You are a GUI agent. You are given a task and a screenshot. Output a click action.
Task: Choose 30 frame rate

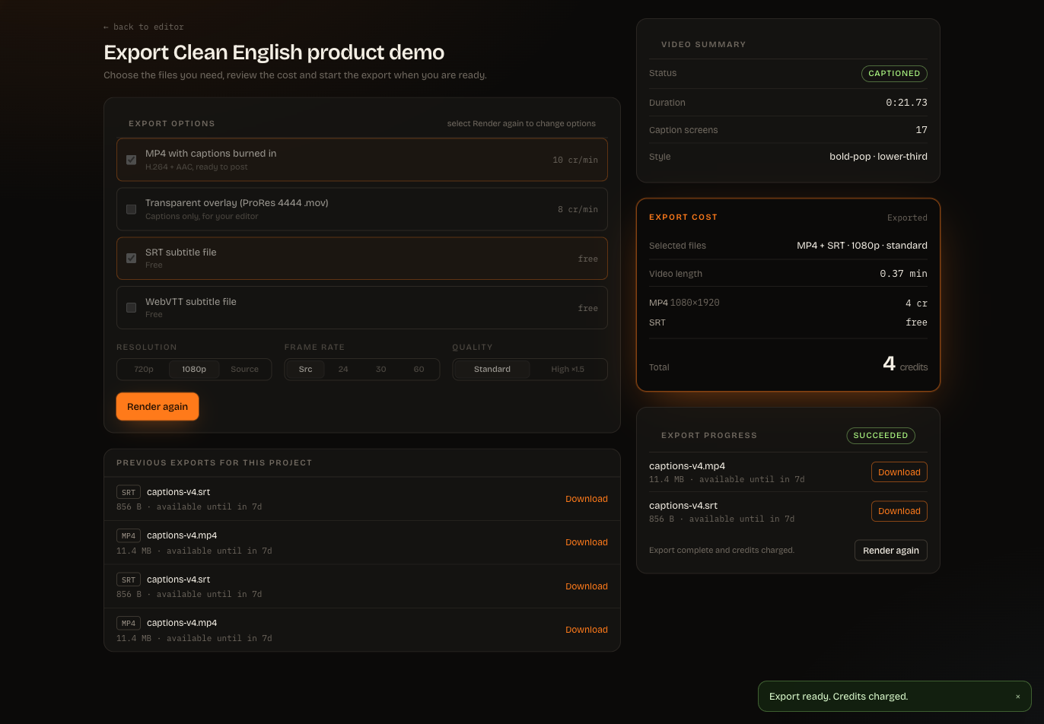coord(381,370)
